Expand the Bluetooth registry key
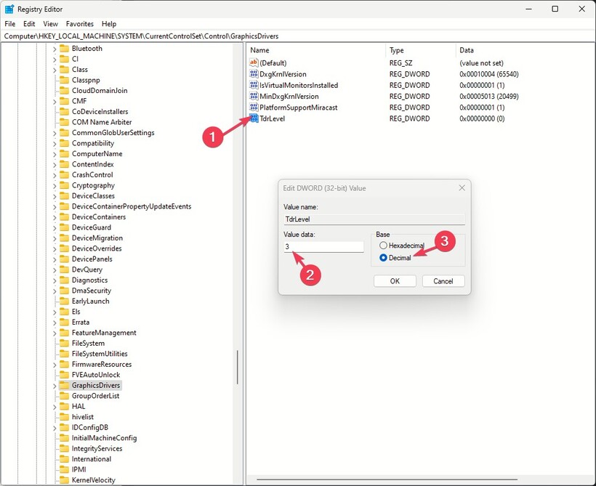Screen dimensions: 596x486 [x=54, y=49]
